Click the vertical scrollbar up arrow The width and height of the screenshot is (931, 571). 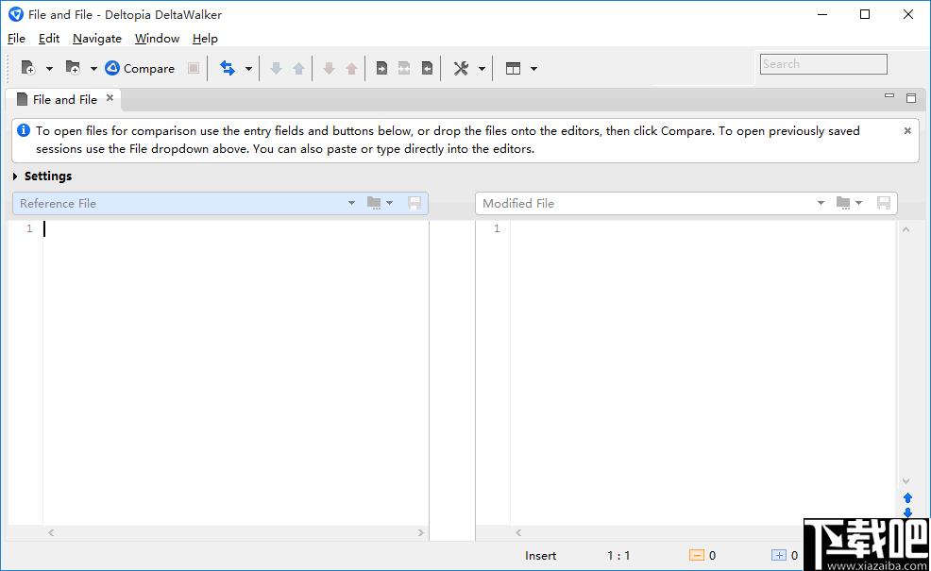pos(906,229)
